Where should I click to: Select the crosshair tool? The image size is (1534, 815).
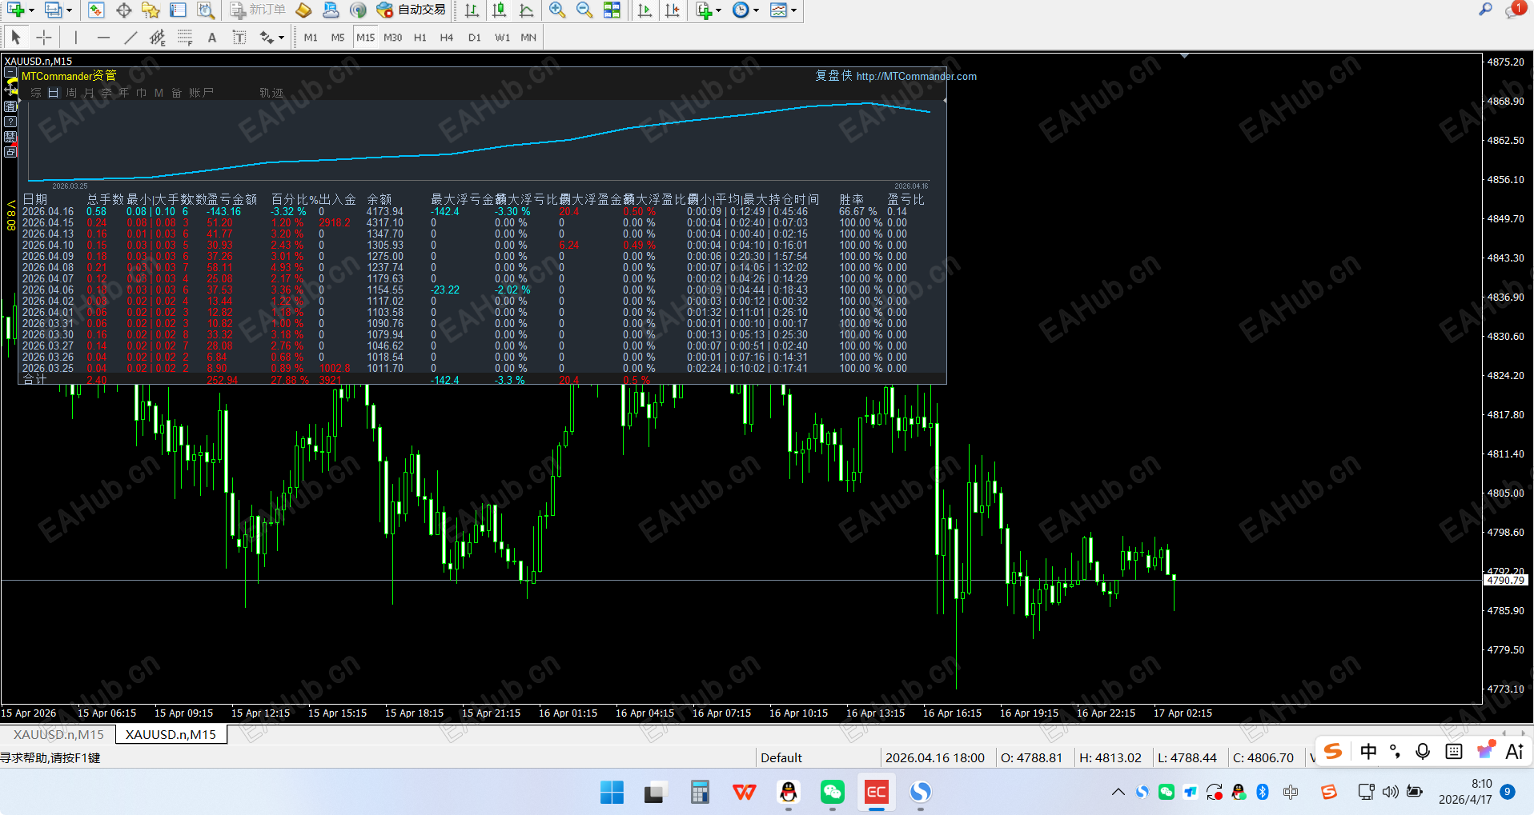44,37
